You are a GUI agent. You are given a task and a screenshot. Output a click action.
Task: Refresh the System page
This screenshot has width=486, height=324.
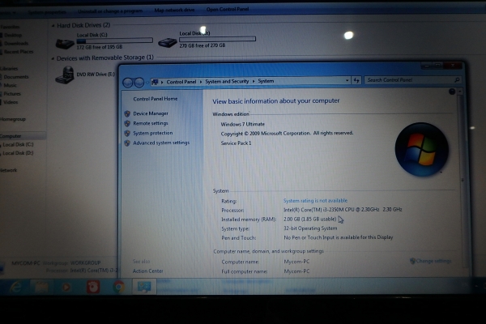click(356, 81)
